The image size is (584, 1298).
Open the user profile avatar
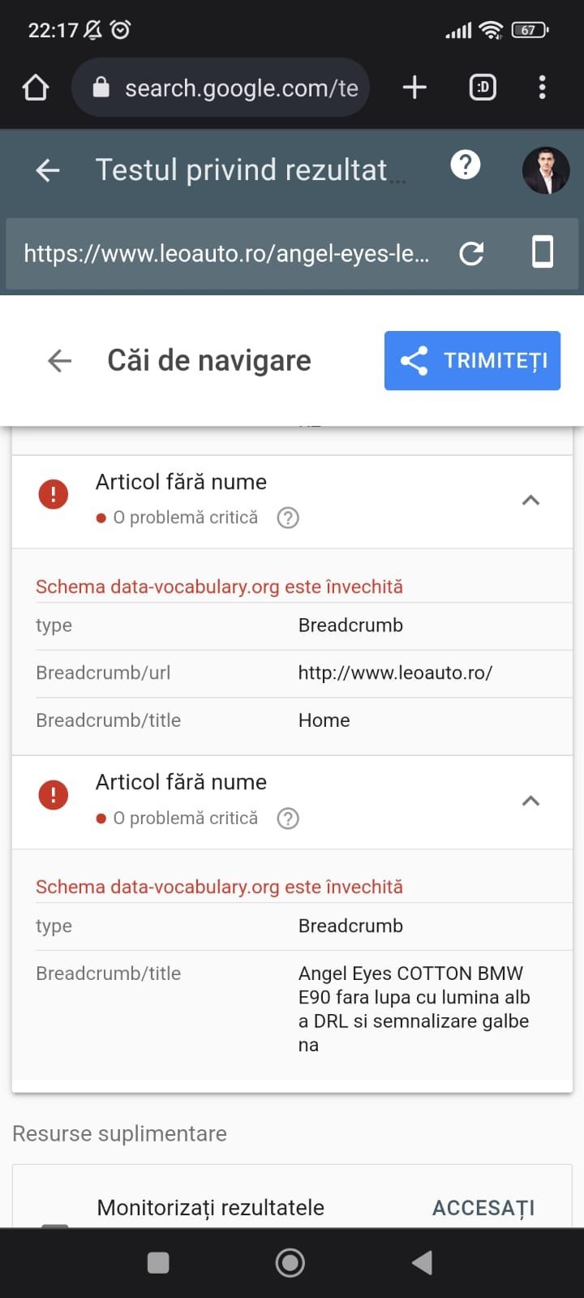[545, 170]
